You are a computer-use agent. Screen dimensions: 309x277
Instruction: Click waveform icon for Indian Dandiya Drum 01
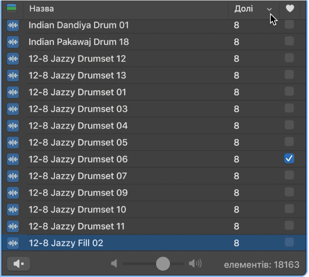13,25
